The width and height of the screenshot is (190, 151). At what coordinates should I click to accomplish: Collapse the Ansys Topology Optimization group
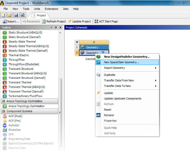[4, 101]
